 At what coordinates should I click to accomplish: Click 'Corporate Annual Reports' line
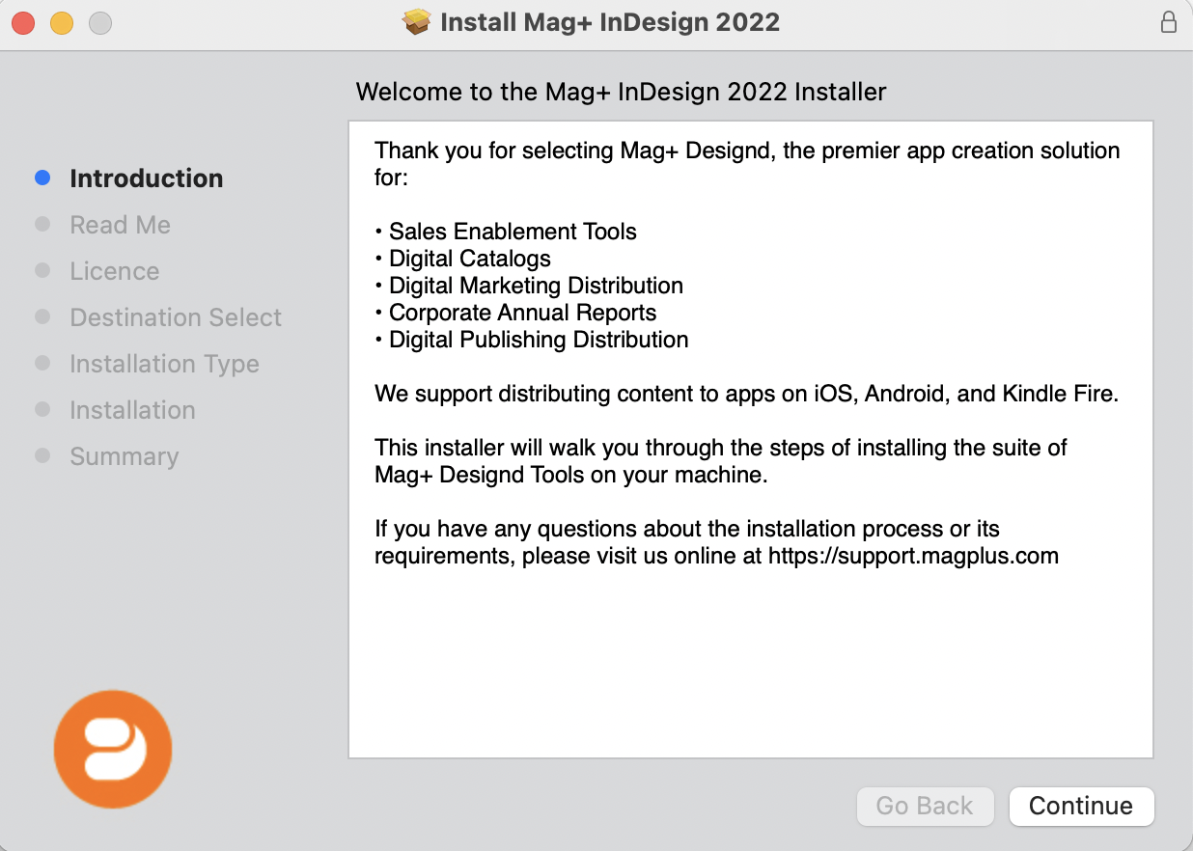[x=515, y=313]
